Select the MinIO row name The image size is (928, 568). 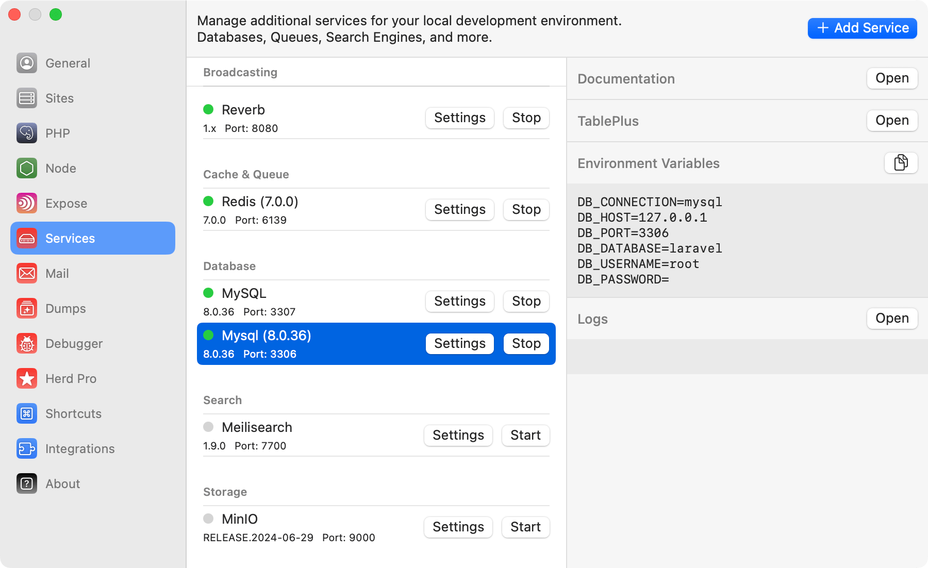239,519
